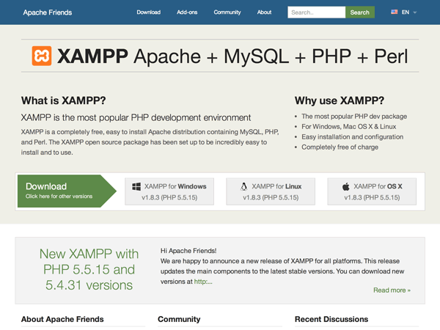Click 'Completely free of charge' bullet

pyautogui.click(x=340, y=147)
